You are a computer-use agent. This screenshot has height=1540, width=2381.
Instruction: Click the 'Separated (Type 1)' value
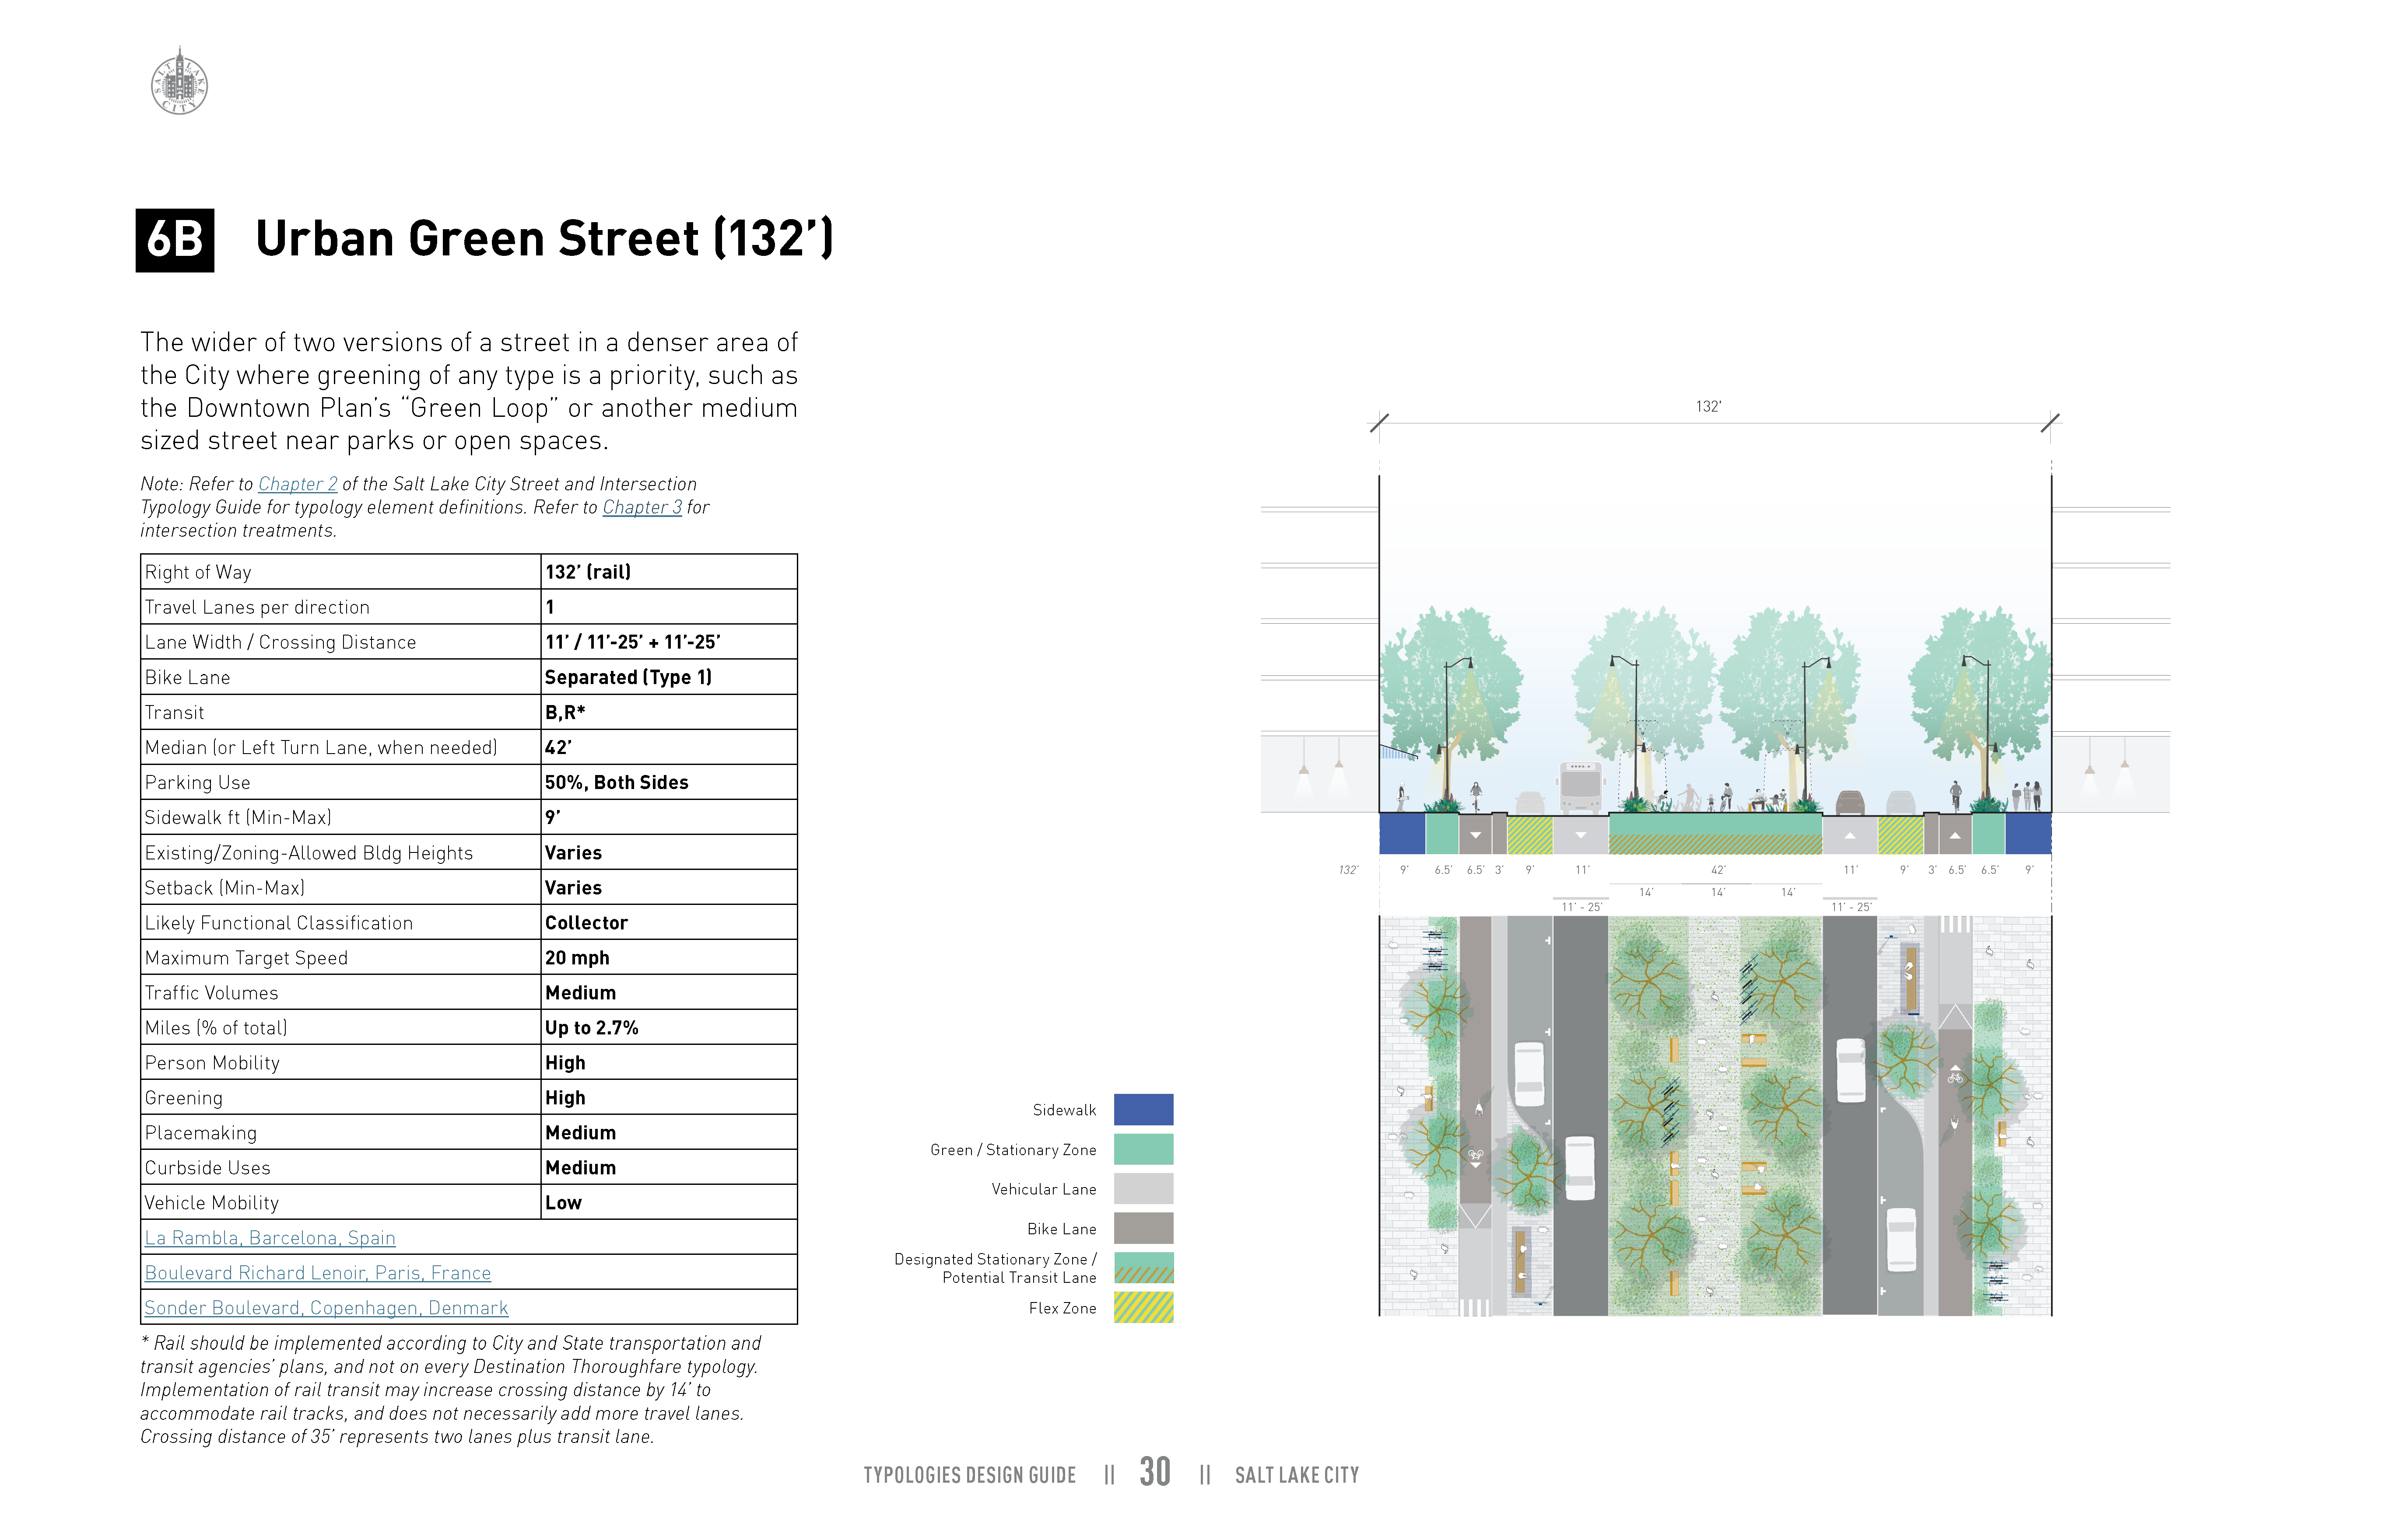628,677
